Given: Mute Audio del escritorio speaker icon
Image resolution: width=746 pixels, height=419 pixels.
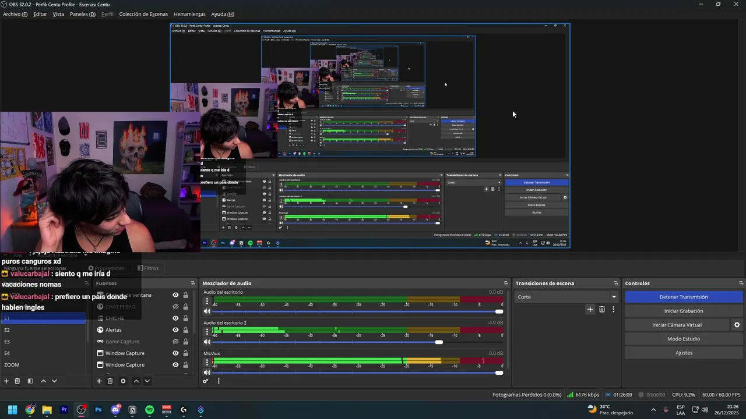Looking at the screenshot, I should [207, 311].
